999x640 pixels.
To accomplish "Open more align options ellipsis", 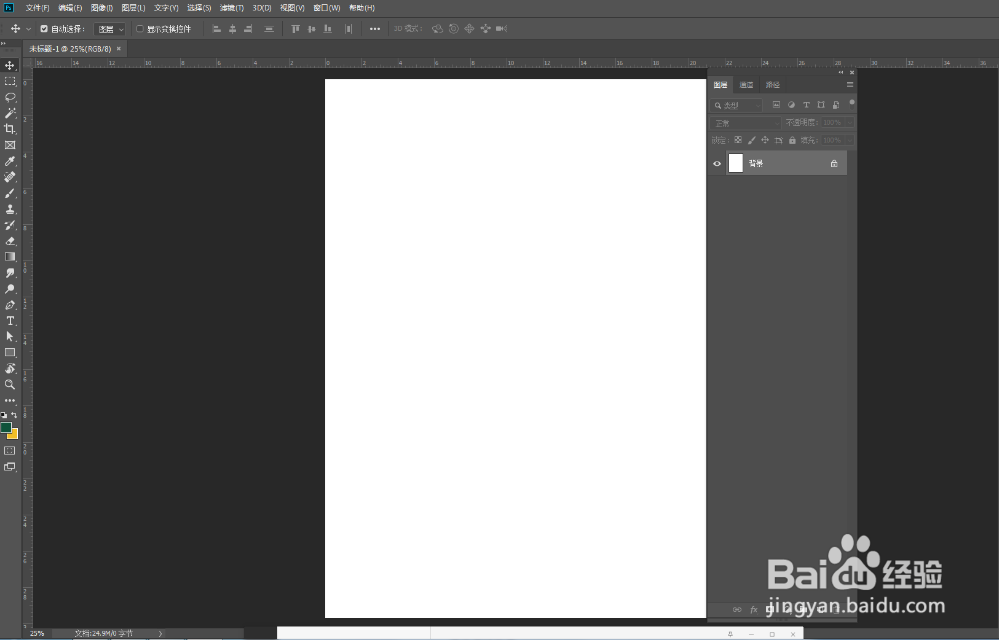I will click(x=375, y=29).
